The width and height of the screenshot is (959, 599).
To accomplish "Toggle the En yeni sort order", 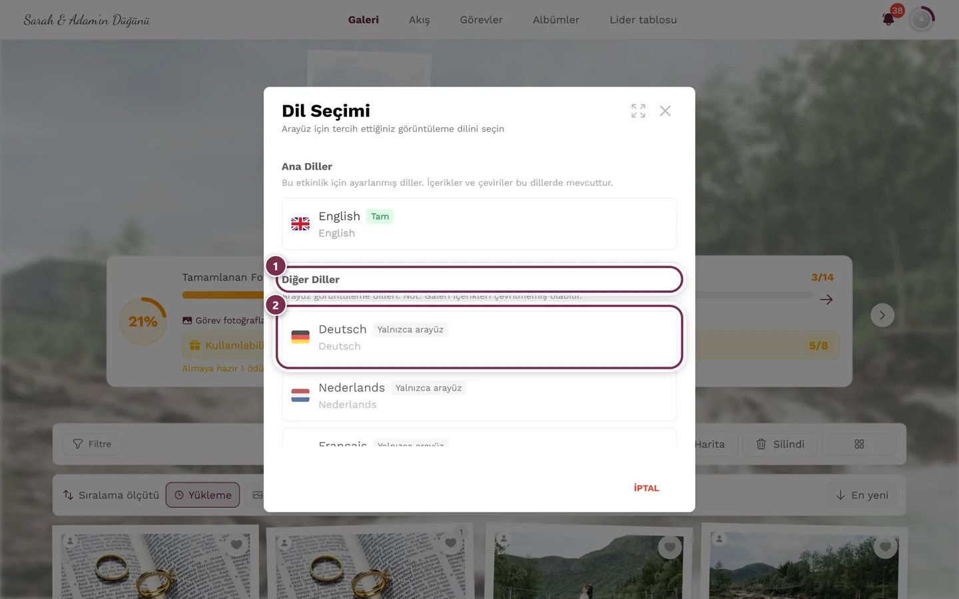I will tap(862, 495).
